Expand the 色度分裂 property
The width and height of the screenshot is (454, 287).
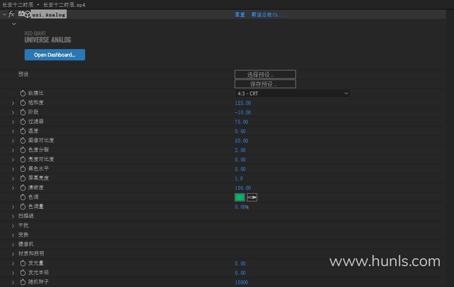coord(13,150)
